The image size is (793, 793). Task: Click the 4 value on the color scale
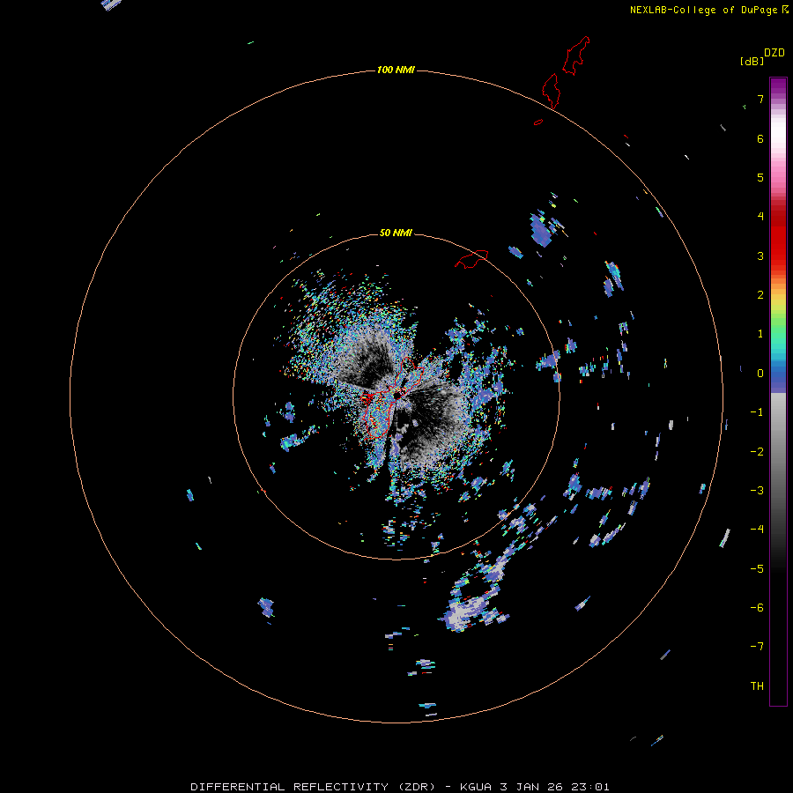760,217
